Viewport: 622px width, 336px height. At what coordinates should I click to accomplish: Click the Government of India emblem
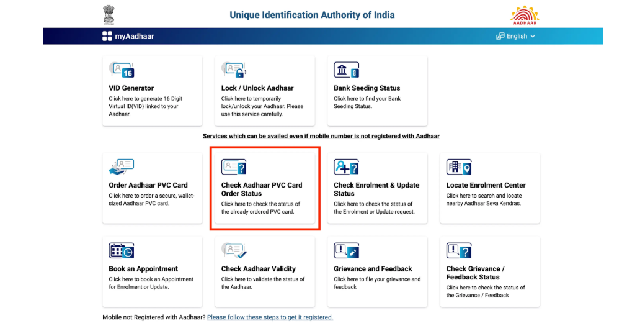pos(109,15)
